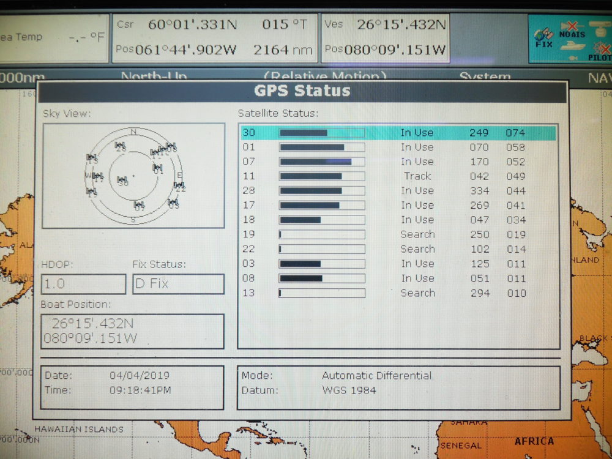The width and height of the screenshot is (612, 459).
Task: Tap the D Fix status field
Action: coord(178,284)
